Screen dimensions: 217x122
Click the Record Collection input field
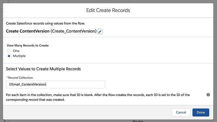55,85
